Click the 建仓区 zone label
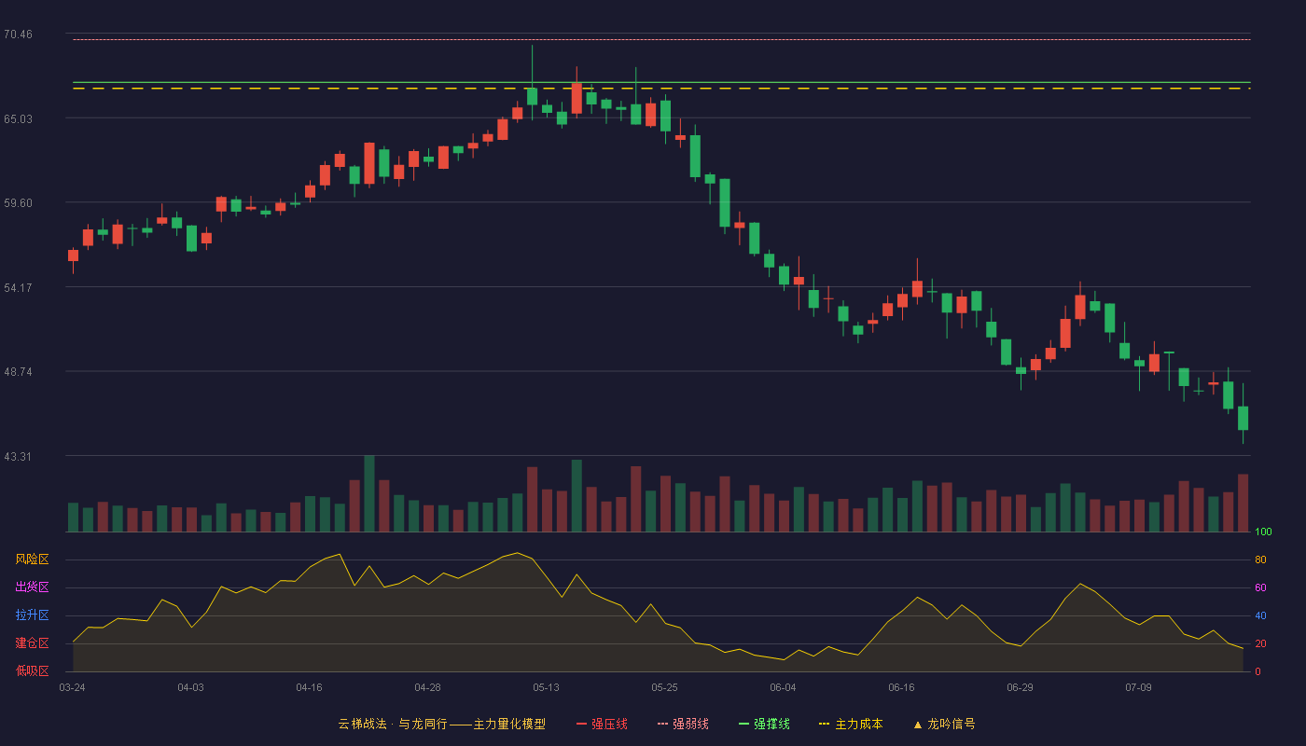1306x746 pixels. click(32, 643)
